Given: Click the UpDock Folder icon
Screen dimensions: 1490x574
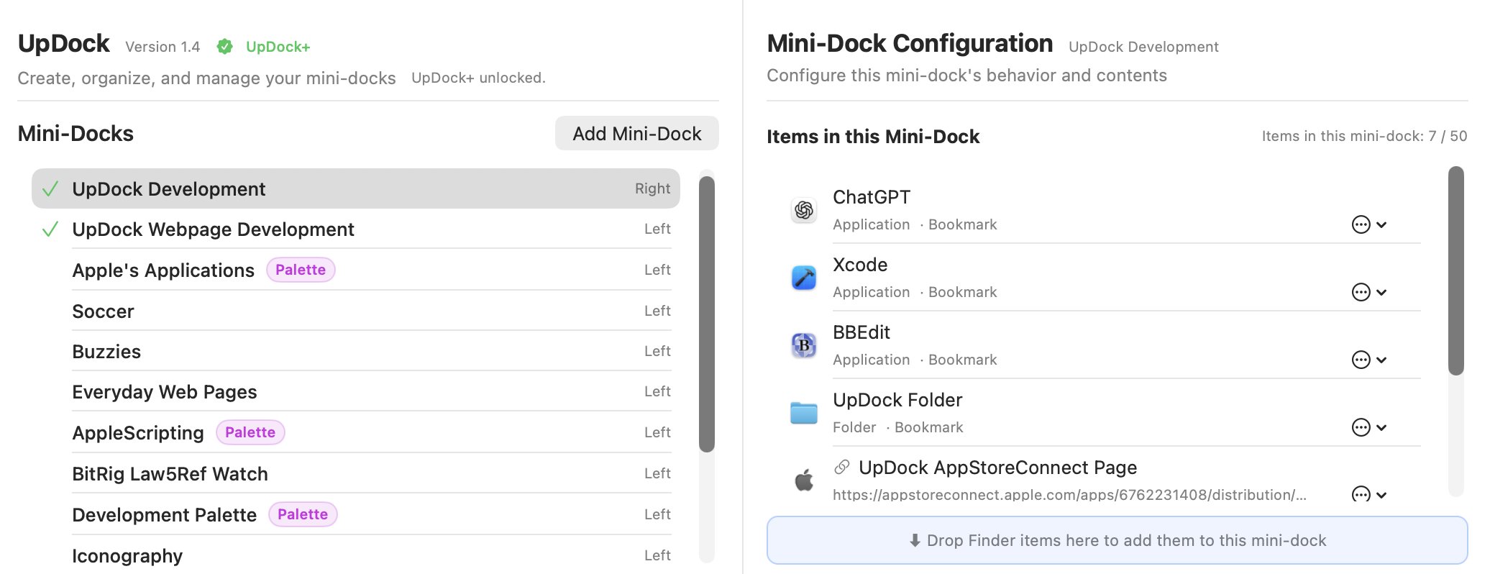Looking at the screenshot, I should 804,413.
